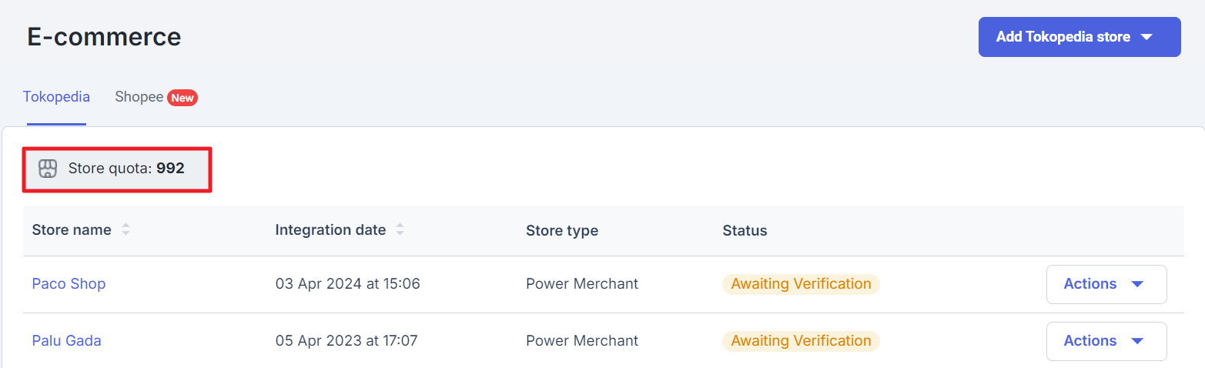Screen dimensions: 1205x368
Task: Open the Paco Shop store link
Action: tap(69, 284)
